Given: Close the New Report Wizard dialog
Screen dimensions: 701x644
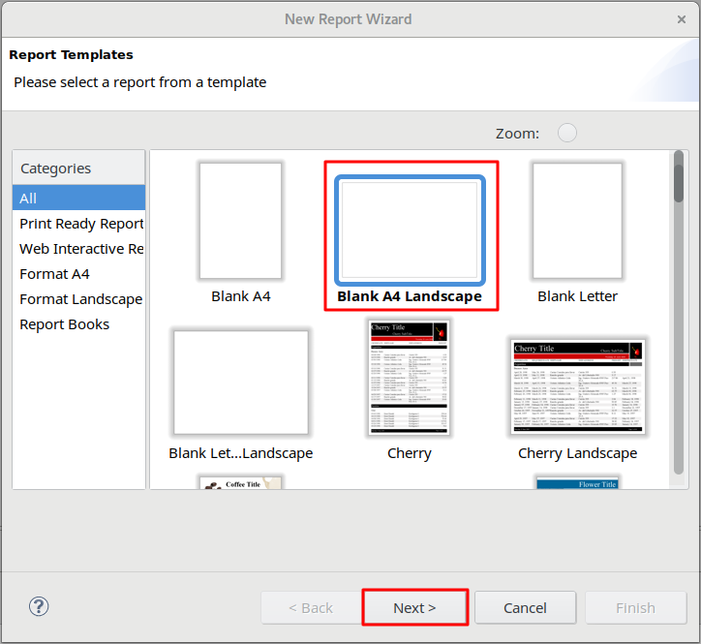Looking at the screenshot, I should coord(681,19).
